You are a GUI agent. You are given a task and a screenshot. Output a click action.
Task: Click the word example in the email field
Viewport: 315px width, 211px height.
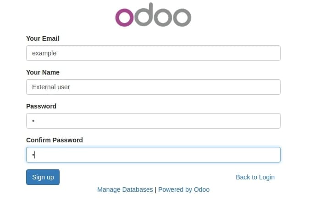pyautogui.click(x=44, y=53)
